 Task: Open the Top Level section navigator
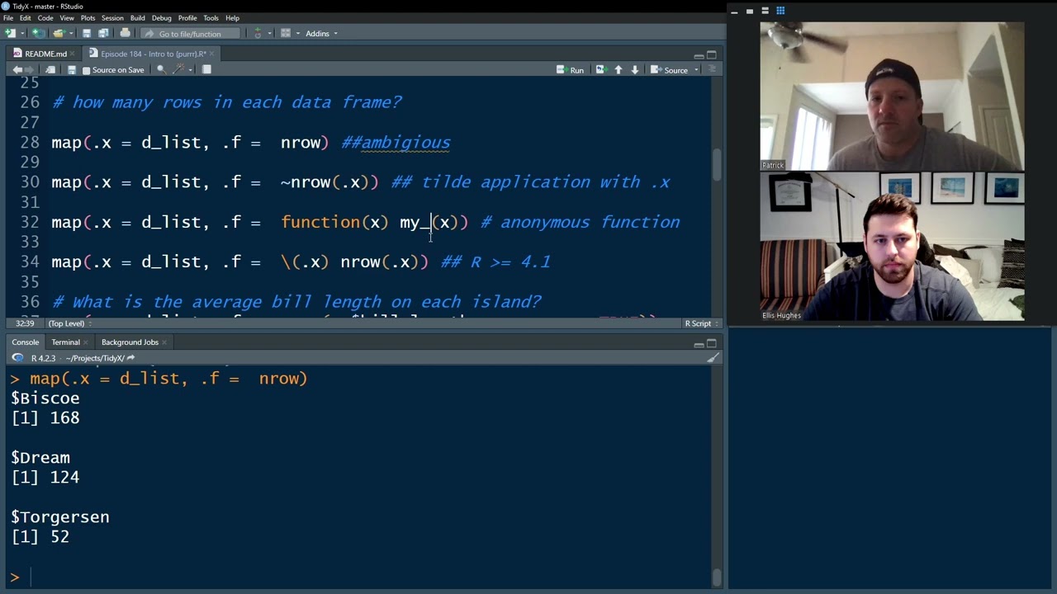(x=69, y=323)
